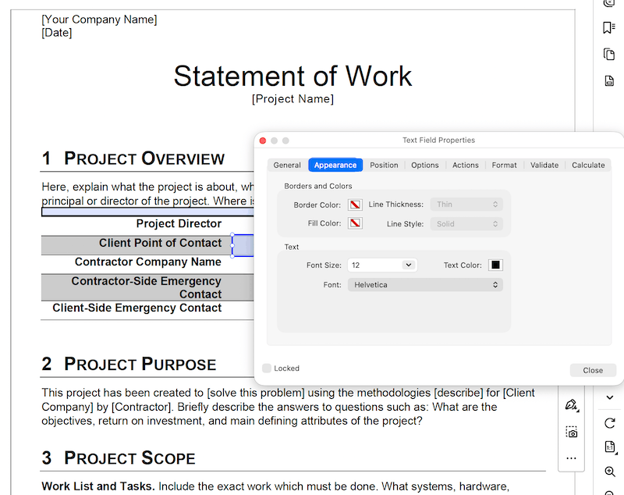This screenshot has width=624, height=495.
Task: Pick a Border Color swatch
Action: [x=355, y=205]
